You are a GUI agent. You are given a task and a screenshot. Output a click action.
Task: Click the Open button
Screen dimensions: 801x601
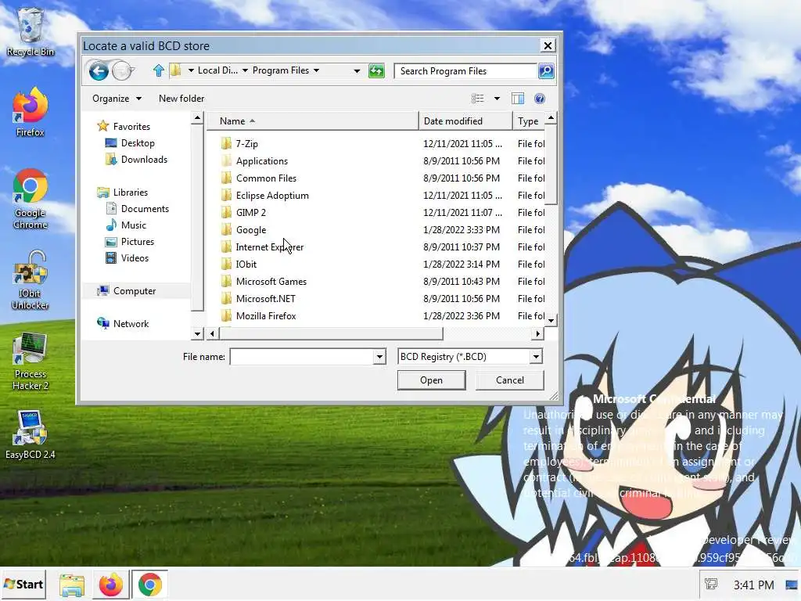pos(431,380)
